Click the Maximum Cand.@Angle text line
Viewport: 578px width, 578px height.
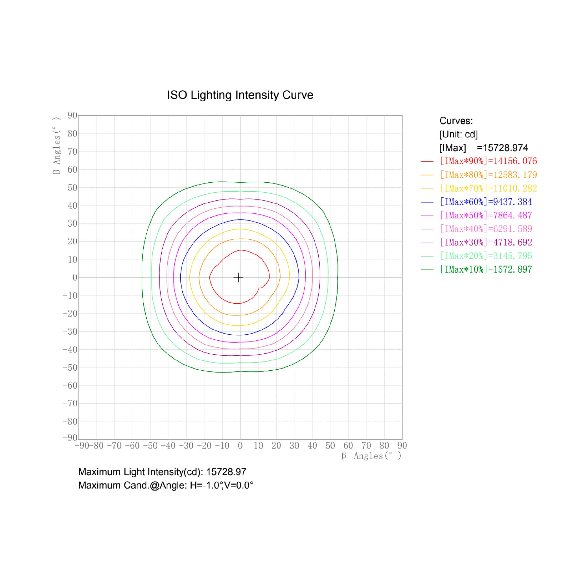pyautogui.click(x=165, y=485)
